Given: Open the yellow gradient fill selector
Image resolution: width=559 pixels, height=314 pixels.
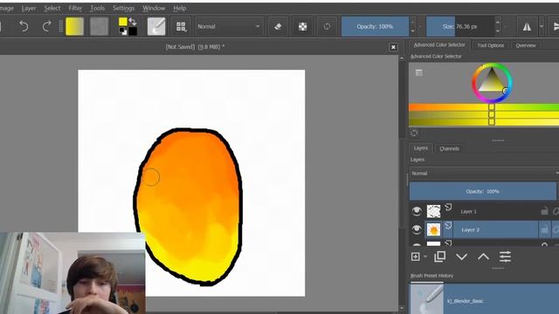Looking at the screenshot, I should coord(75,26).
